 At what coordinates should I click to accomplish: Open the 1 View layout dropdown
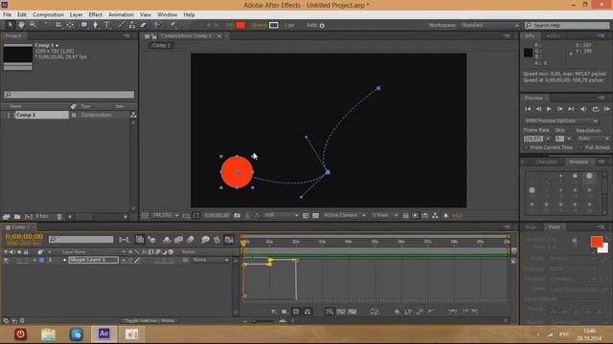tap(385, 215)
